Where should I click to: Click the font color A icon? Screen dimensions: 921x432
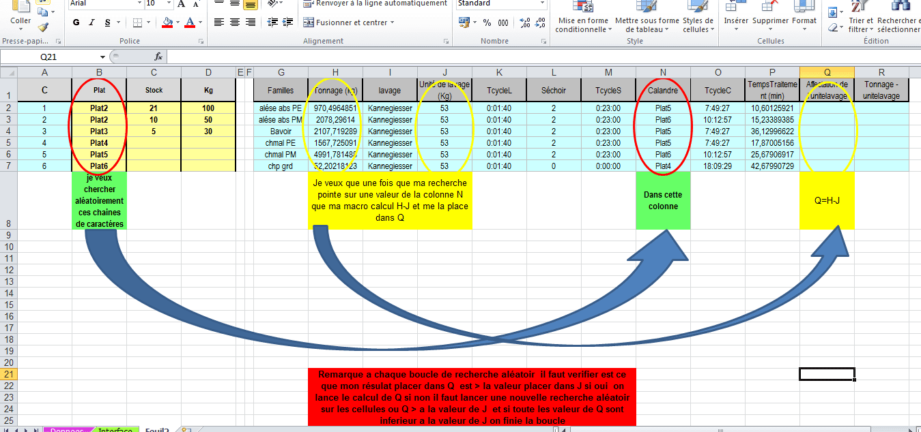click(x=190, y=22)
